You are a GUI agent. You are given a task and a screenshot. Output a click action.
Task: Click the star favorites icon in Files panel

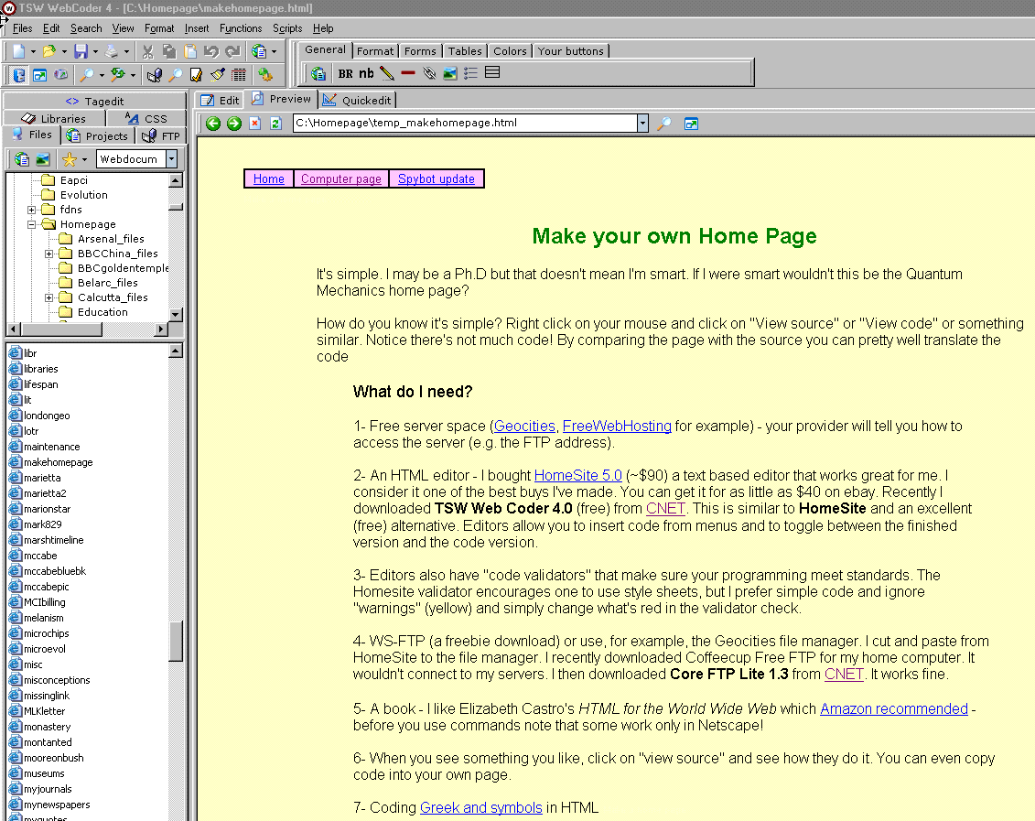[x=69, y=159]
